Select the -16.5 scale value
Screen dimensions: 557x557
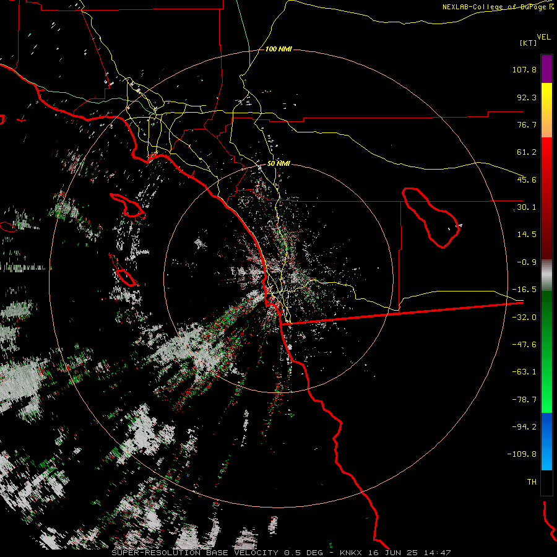click(524, 290)
